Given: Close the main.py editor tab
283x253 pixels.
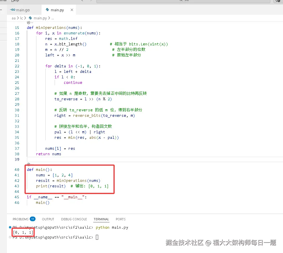Looking at the screenshot, I should [x=71, y=10].
